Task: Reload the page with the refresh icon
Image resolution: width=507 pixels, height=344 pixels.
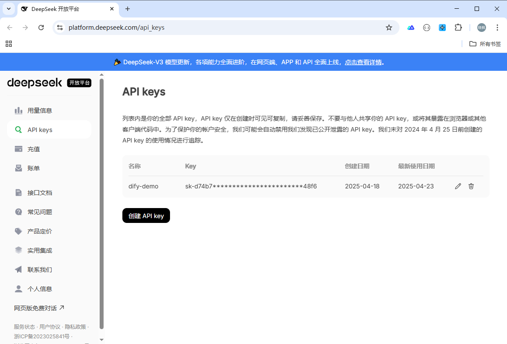Action: pyautogui.click(x=41, y=28)
